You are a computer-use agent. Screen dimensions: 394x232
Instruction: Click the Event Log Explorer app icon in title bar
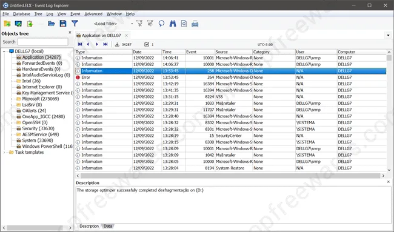(5, 5)
